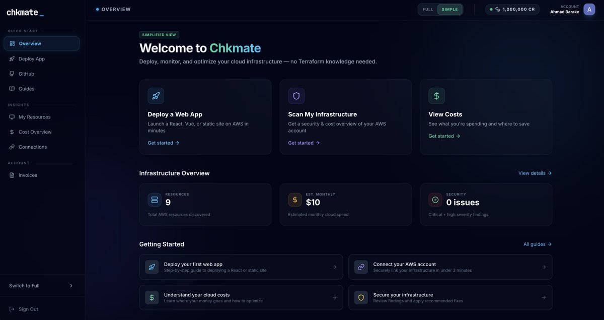Screen dimensions: 604x320
Task: Click the SIMPLIFIED VIEW badge
Action: click(159, 35)
